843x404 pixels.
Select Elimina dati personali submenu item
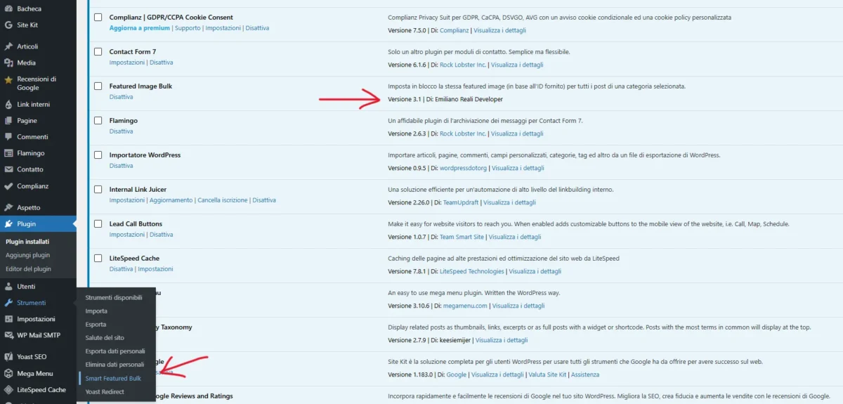pos(115,365)
